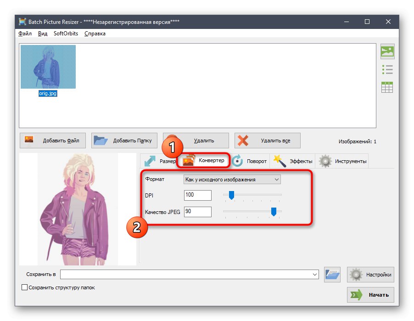The width and height of the screenshot is (414, 321).
Task: Click the Изображений: 1 counter text
Action: (x=357, y=141)
